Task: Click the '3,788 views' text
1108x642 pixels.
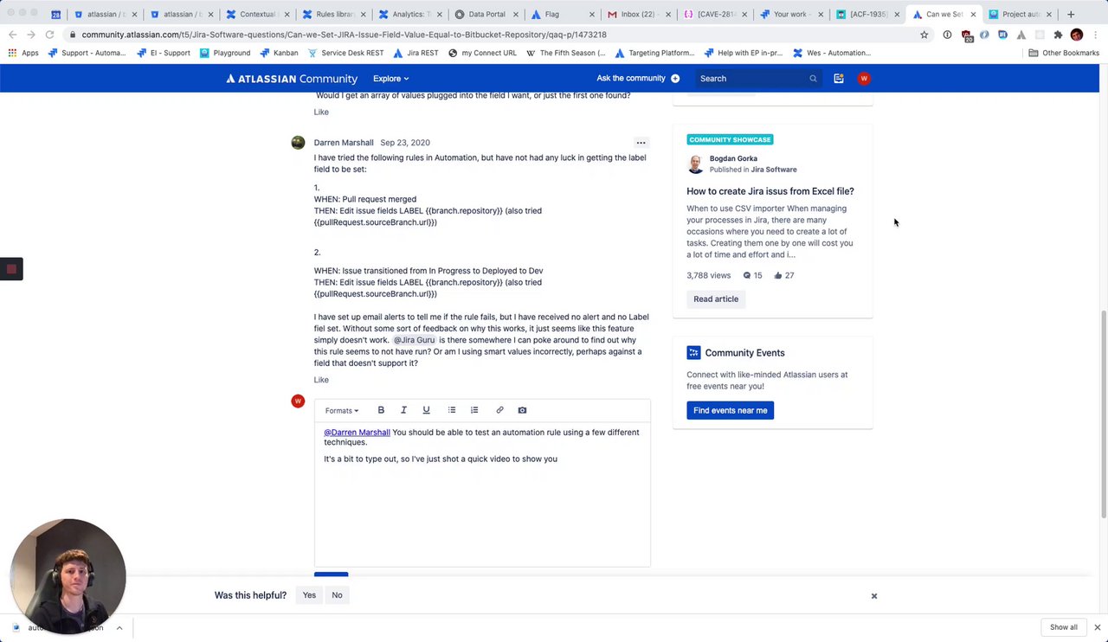Action: click(x=709, y=275)
